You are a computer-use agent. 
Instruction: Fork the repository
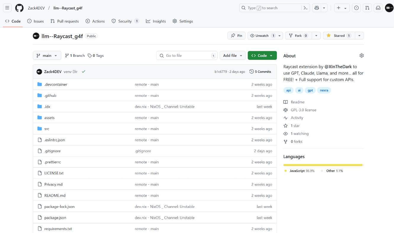(298, 36)
